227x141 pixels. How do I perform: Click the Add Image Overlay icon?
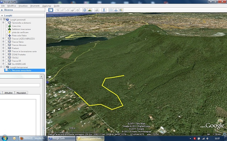coord(73,10)
